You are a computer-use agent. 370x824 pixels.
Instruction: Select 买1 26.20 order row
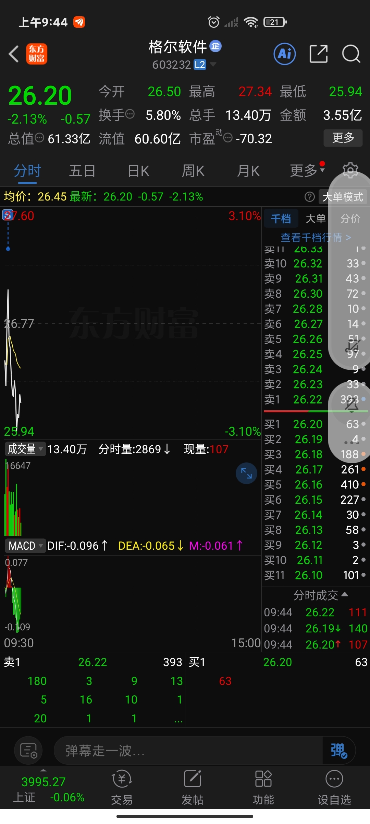pos(315,424)
